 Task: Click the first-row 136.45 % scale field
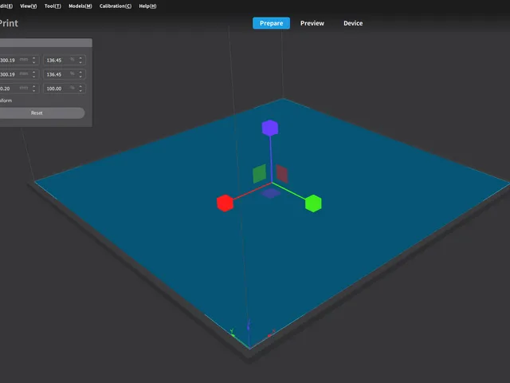[65, 61]
